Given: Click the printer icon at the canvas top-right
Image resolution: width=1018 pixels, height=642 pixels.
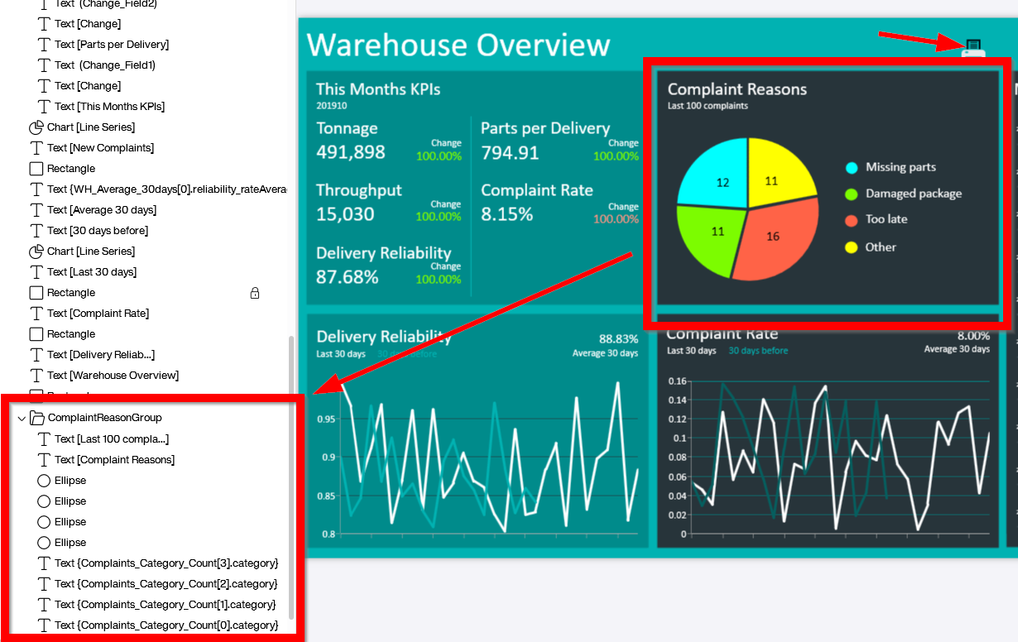Looking at the screenshot, I should pos(973,49).
